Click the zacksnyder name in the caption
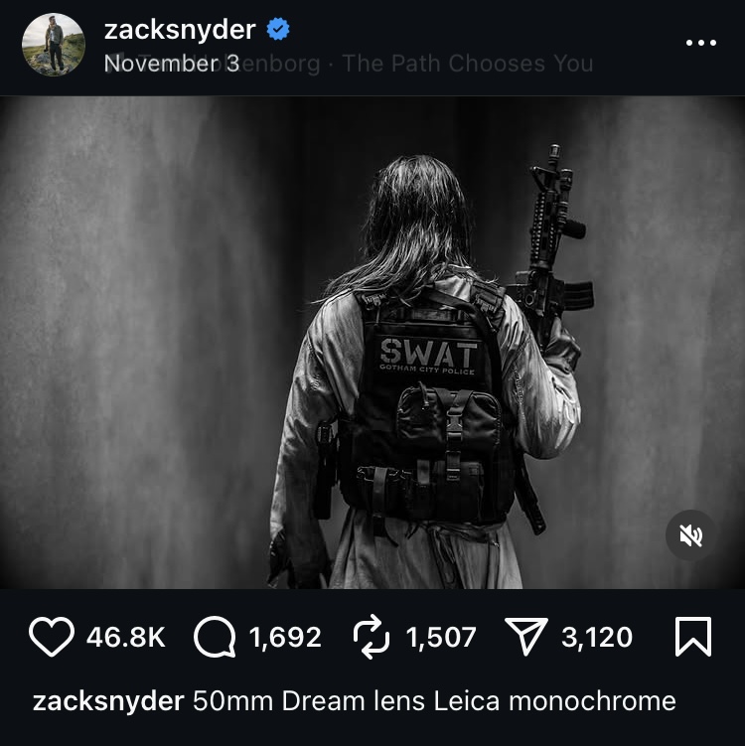The height and width of the screenshot is (746, 745). click(x=108, y=701)
